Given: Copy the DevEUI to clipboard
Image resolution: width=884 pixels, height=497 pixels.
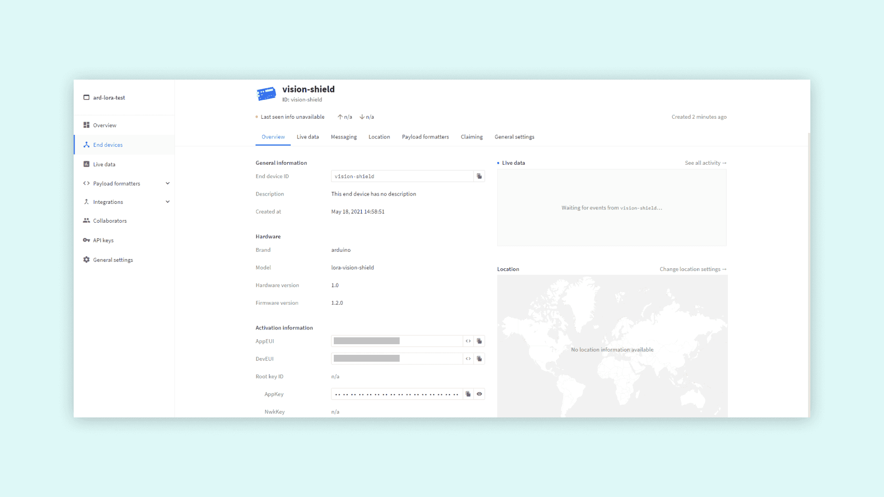Looking at the screenshot, I should pyautogui.click(x=479, y=358).
